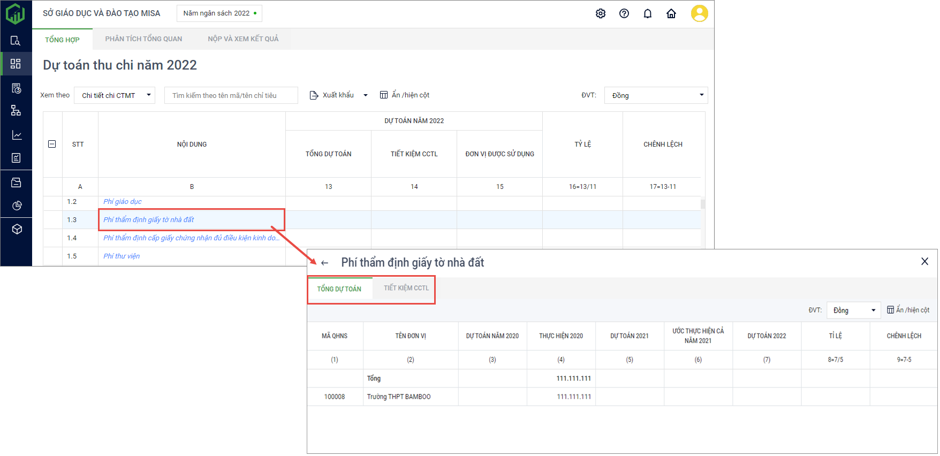This screenshot has height=456, width=940.
Task: Open the ĐVT Đồng dropdown in main toolbar
Action: (x=655, y=95)
